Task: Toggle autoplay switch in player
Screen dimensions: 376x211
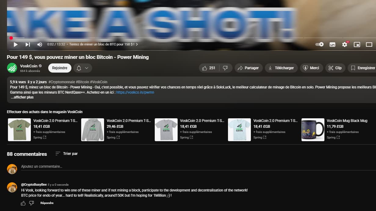Action: [x=320, y=45]
